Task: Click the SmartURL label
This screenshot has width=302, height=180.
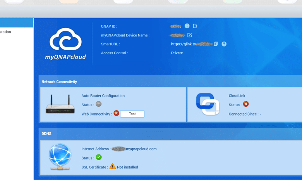Action: click(110, 44)
